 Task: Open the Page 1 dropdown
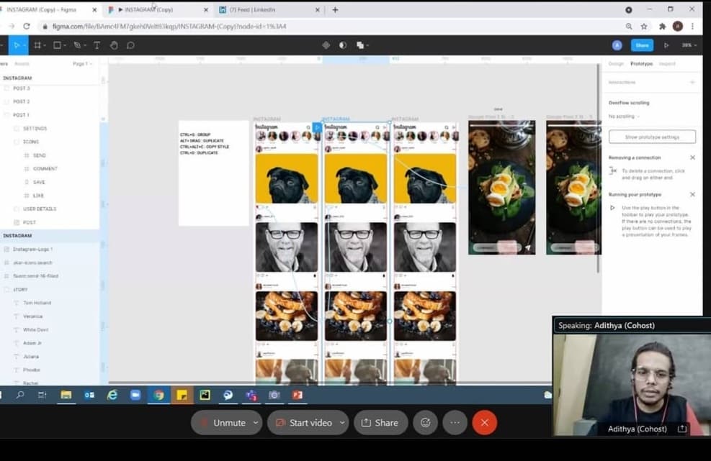pyautogui.click(x=82, y=64)
